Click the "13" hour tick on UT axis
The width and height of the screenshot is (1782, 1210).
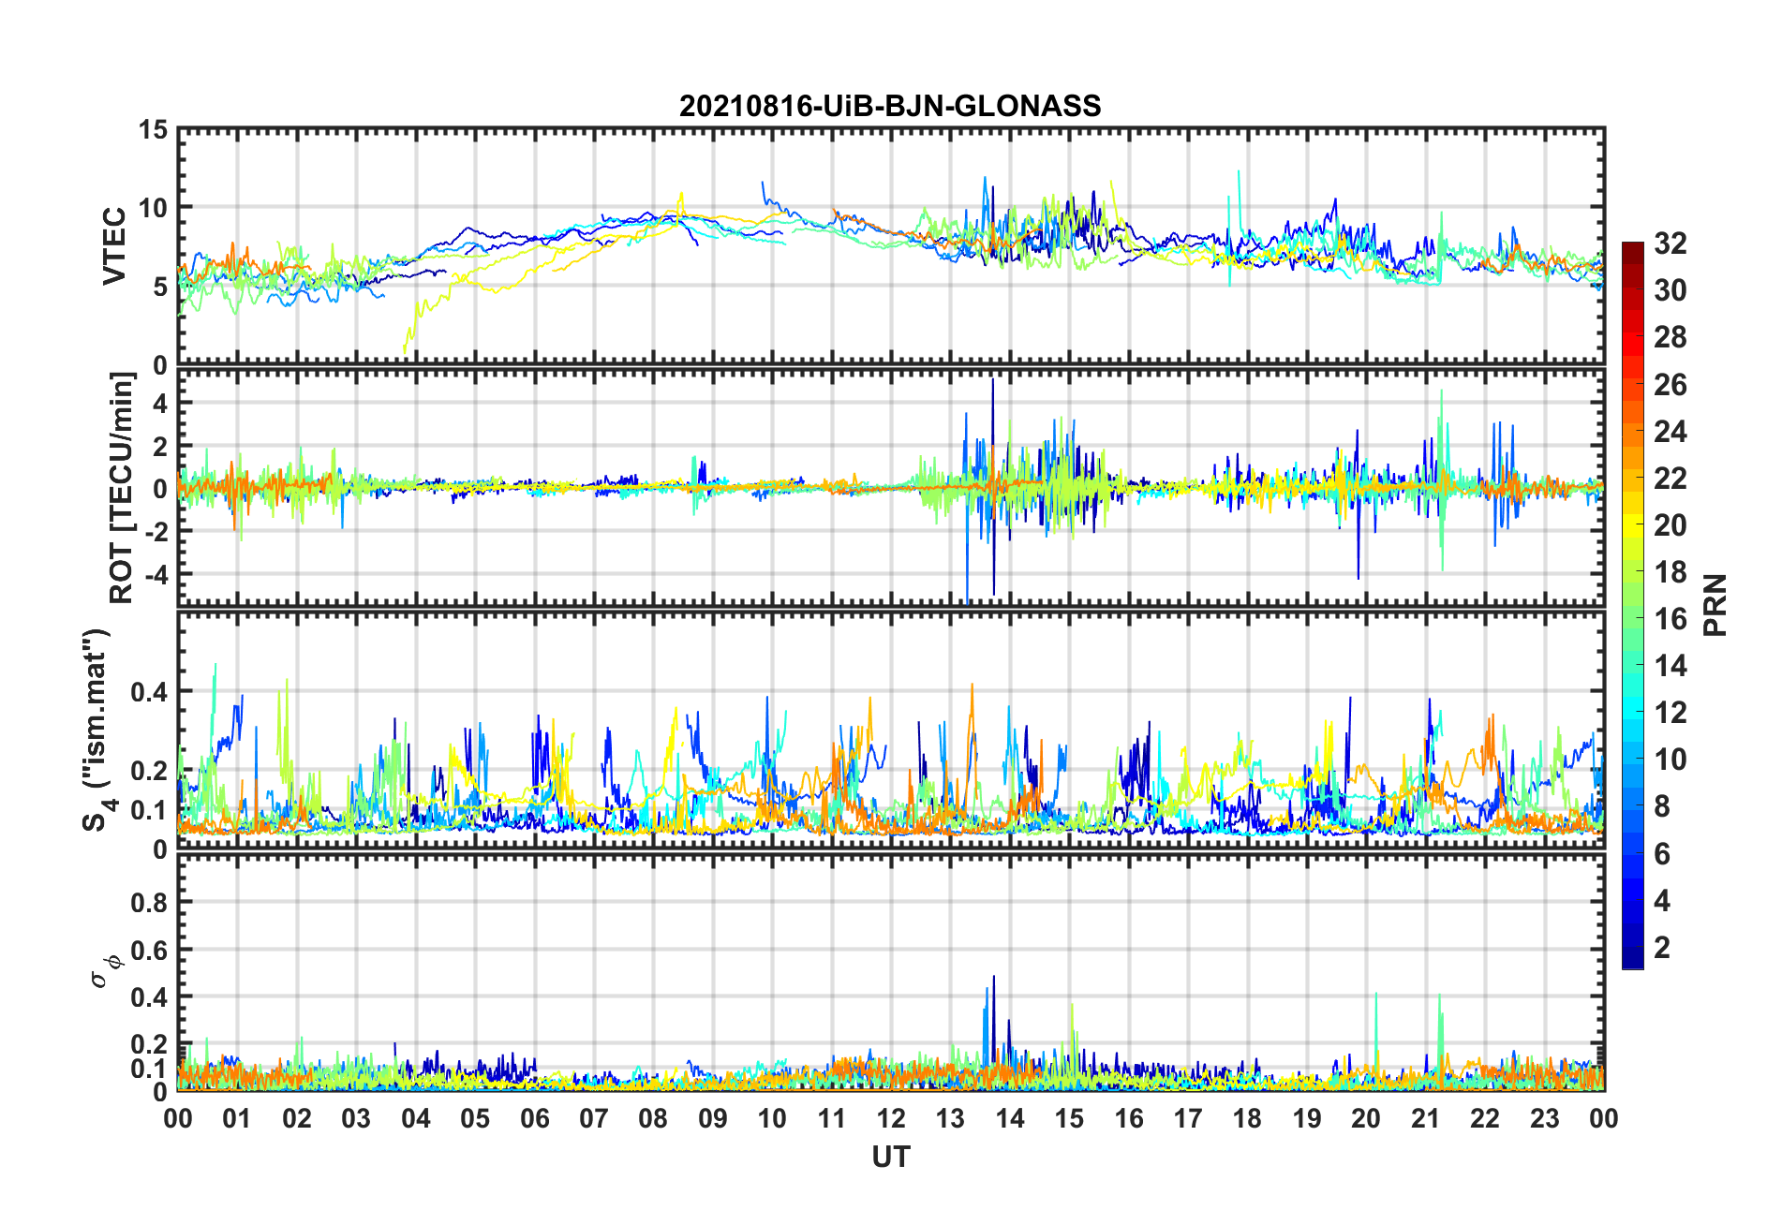tap(950, 1118)
